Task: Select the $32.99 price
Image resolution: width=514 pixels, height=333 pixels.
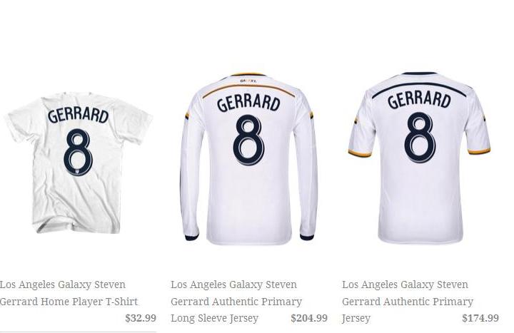Action: point(141,318)
